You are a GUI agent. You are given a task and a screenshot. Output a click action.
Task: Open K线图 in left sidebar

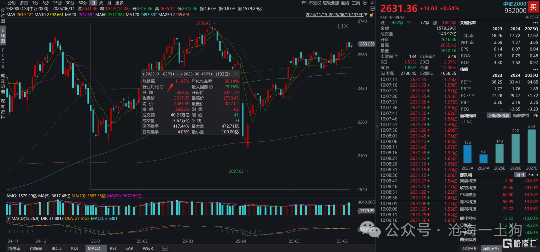click(3, 36)
